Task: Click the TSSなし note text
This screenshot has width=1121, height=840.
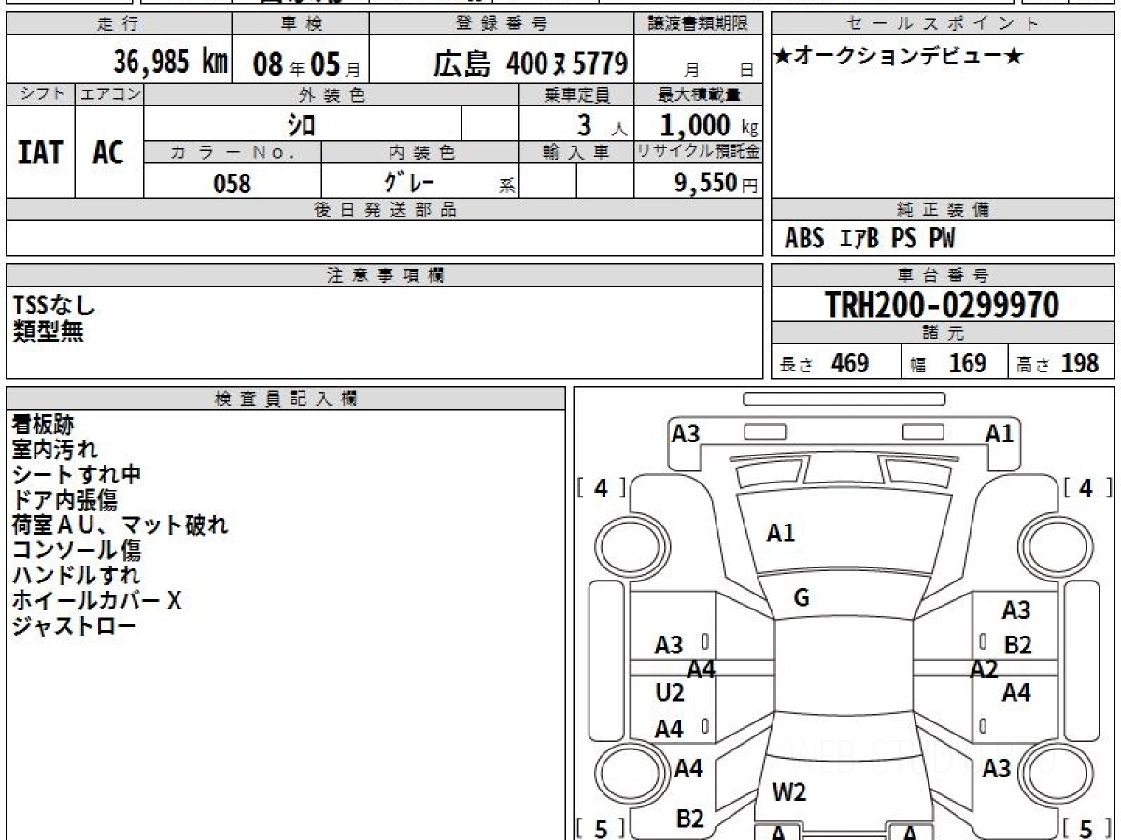Action: [55, 304]
